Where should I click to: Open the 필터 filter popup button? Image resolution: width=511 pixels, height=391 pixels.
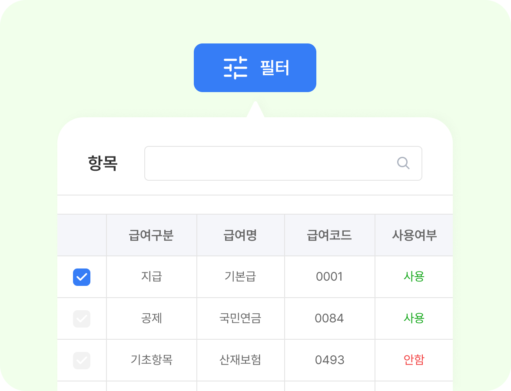(x=255, y=67)
